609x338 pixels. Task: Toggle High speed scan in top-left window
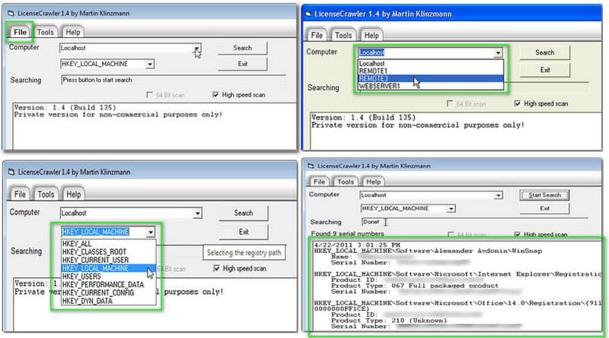point(215,95)
